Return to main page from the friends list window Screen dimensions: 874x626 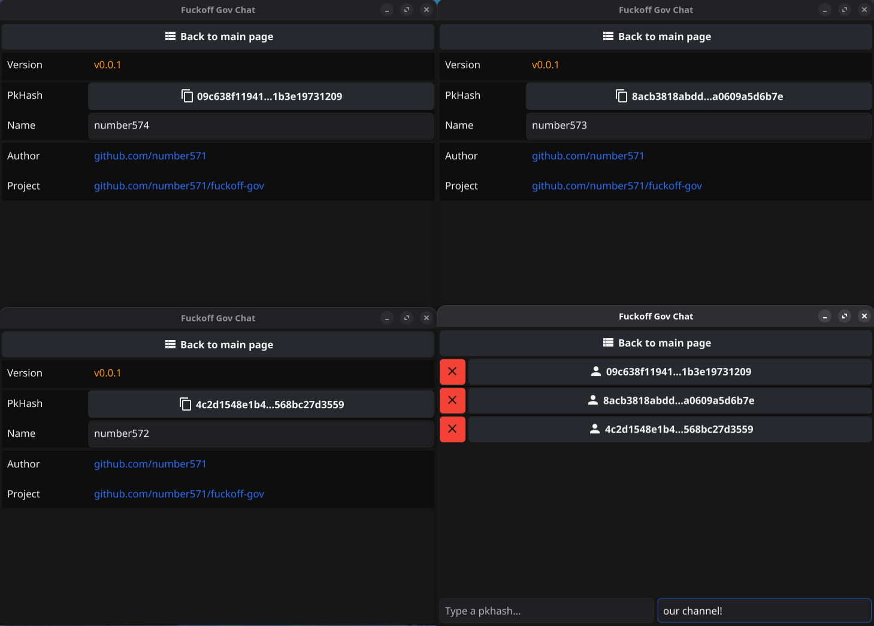pos(656,343)
